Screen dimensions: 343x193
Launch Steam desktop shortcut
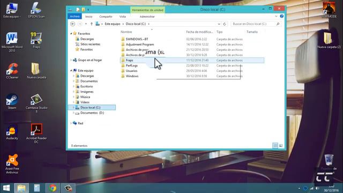(12, 101)
